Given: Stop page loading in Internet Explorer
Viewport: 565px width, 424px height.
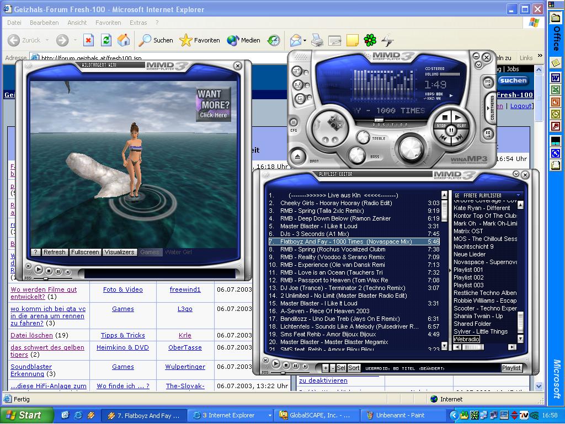Looking at the screenshot, I should 88,40.
